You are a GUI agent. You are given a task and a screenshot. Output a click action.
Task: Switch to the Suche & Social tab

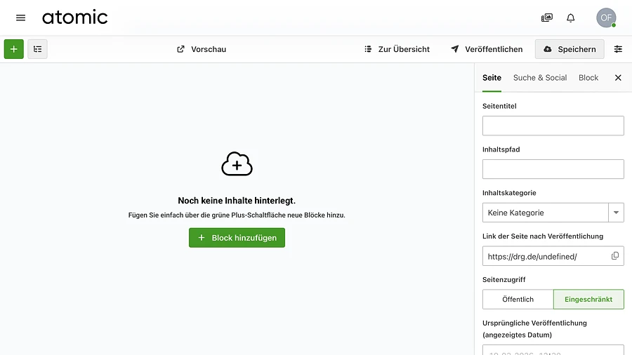point(539,78)
